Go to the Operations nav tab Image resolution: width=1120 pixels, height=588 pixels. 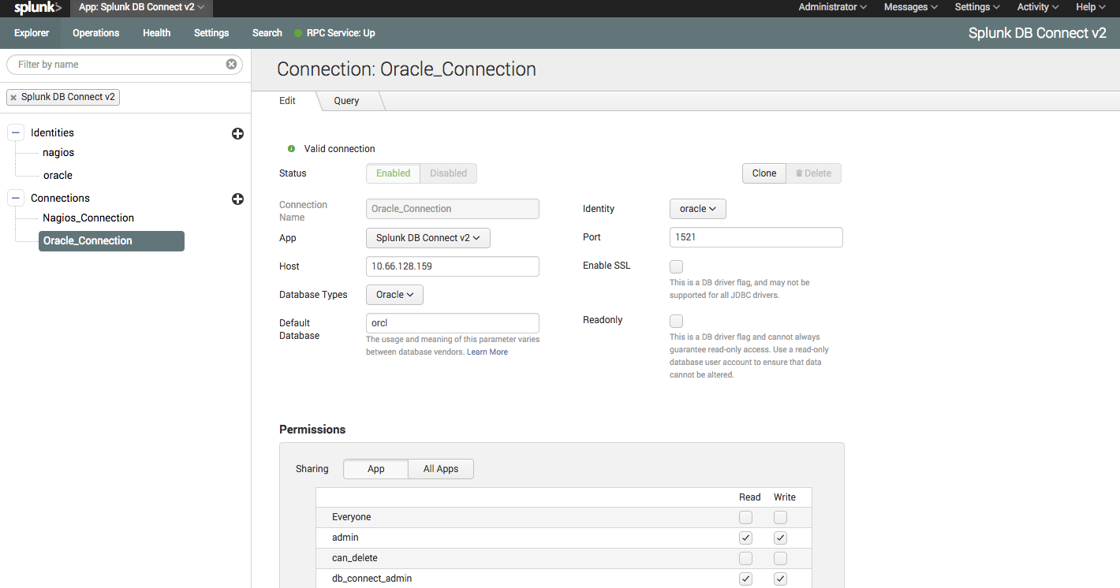click(x=96, y=33)
